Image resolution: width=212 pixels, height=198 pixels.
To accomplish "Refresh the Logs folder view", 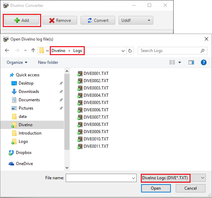I will pos(130,51).
